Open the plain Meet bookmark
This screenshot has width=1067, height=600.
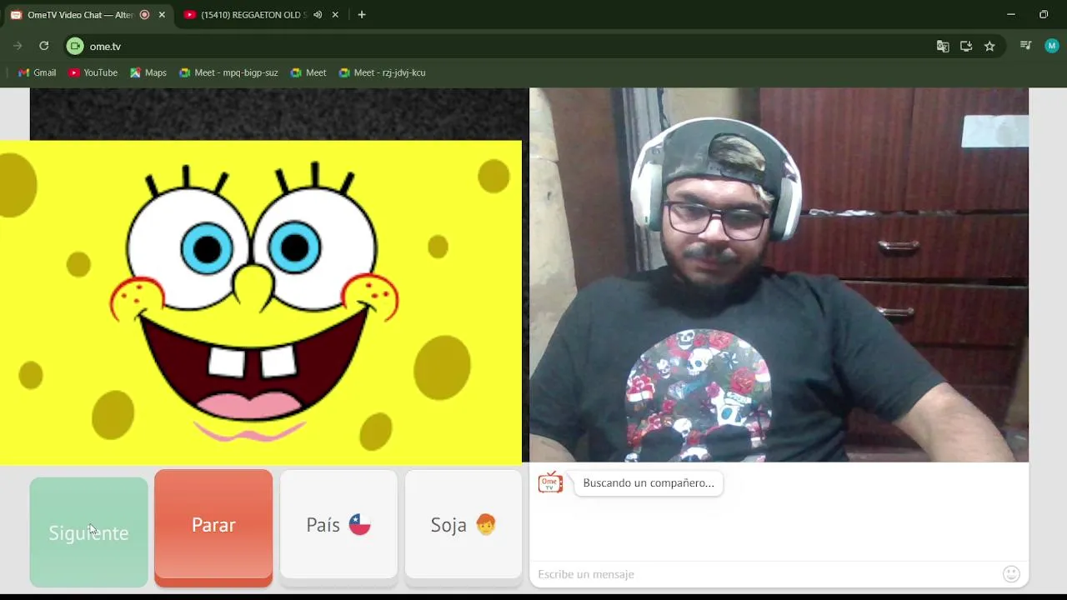point(308,72)
